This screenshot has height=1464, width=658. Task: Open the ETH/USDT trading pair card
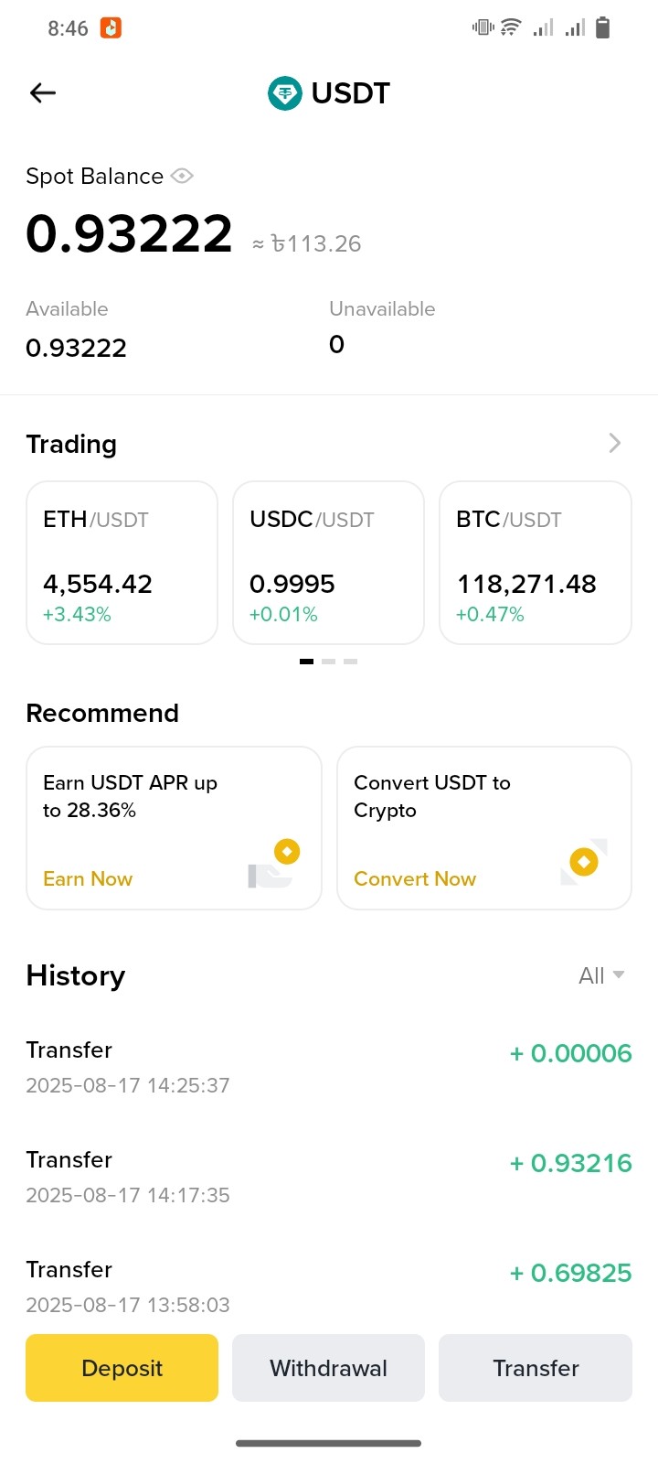click(x=122, y=563)
